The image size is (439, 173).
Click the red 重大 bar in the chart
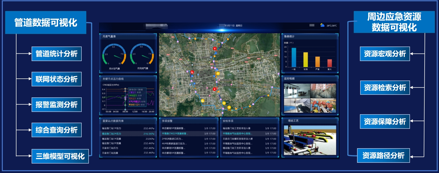330,63
